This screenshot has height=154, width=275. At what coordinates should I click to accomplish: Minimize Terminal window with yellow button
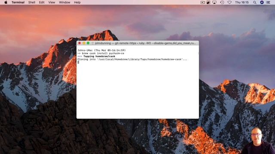tap(84, 43)
